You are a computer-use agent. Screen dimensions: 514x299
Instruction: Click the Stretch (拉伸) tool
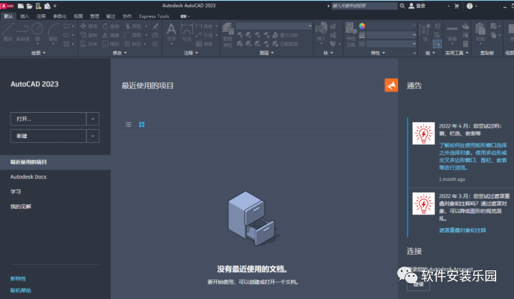click(89, 44)
